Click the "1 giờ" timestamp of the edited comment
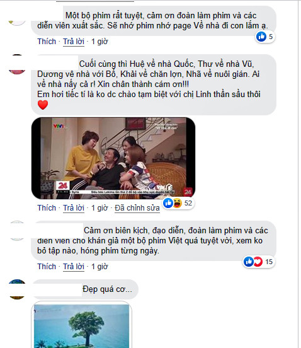This screenshot has height=348, width=301. click(99, 208)
